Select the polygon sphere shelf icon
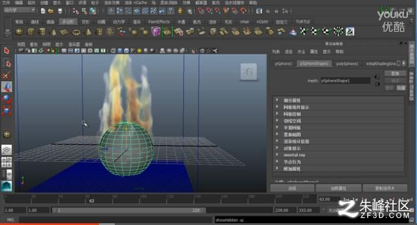The width and height of the screenshot is (417, 225). point(19,32)
